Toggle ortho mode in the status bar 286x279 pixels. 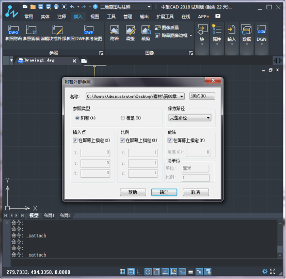click(x=139, y=272)
